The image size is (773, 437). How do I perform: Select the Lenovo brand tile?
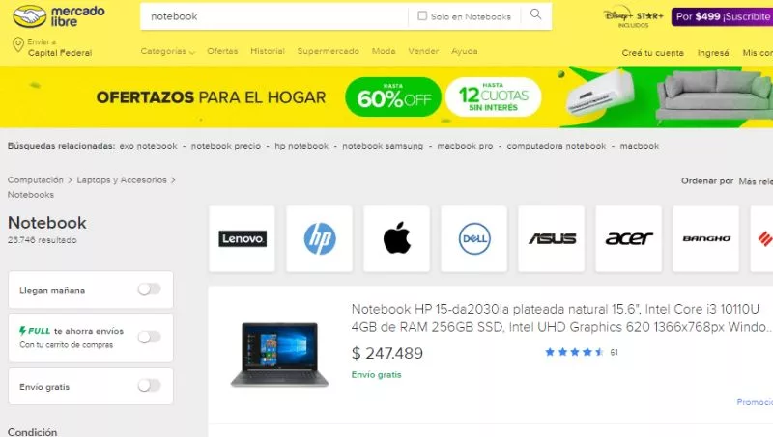click(x=243, y=238)
